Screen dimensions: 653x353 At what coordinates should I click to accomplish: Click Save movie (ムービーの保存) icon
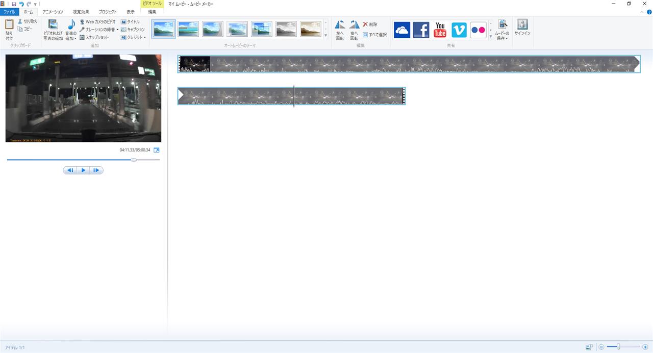(x=503, y=24)
